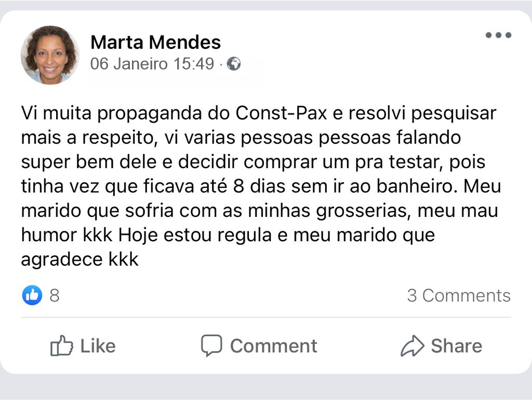Screen dimensions: 532x400
Task: Click the curved arrow Share icon
Action: (413, 346)
